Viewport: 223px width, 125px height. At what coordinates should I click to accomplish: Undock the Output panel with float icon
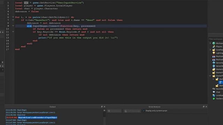tap(102, 107)
